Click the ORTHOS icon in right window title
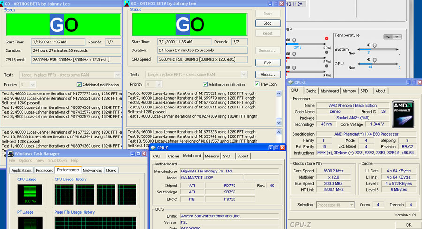422x229 pixels. (127, 3)
